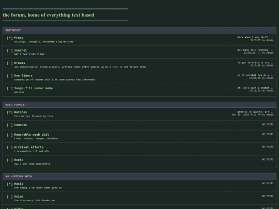
Task: Open the Journal forum
Action: (x=21, y=50)
